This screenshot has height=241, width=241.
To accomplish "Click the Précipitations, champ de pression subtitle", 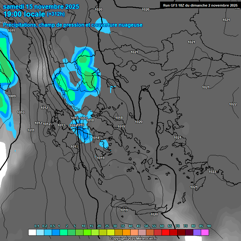I will coord(73,25).
